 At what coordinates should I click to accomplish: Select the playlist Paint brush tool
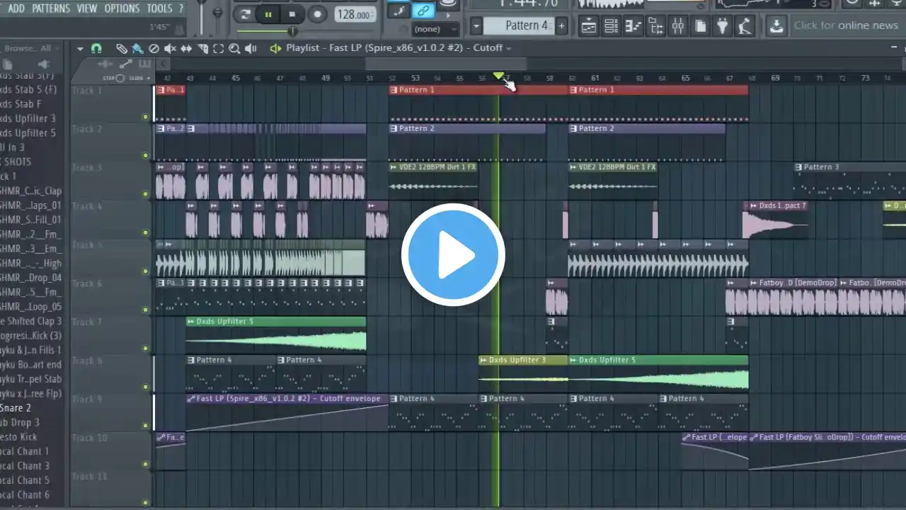pyautogui.click(x=137, y=48)
